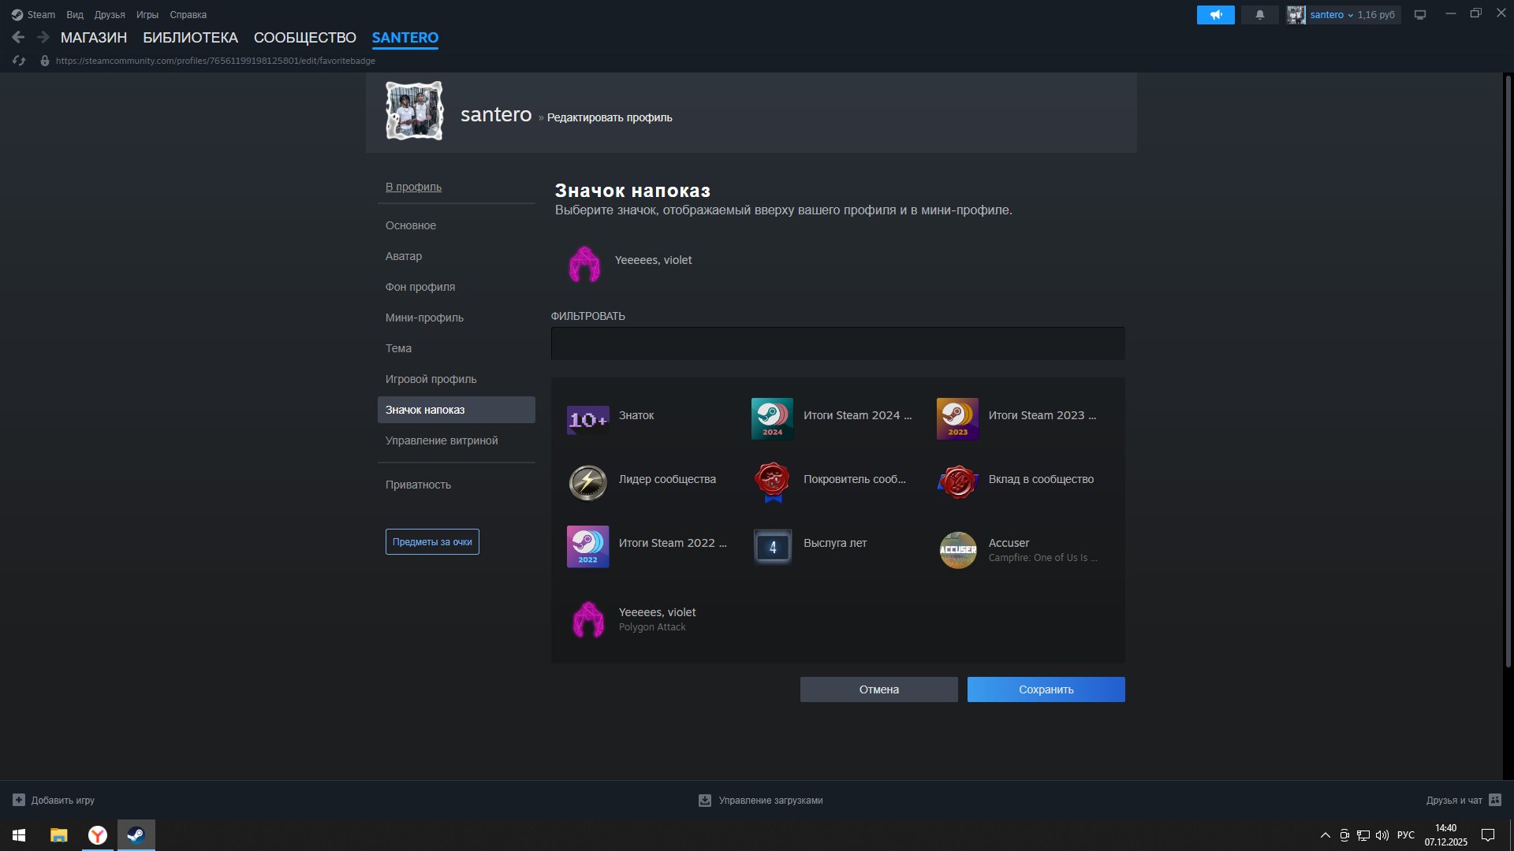Screen dimensions: 1514x851
Task: Expand hidden system tray icons
Action: tap(1326, 834)
